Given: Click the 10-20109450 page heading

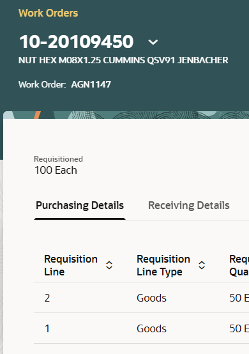Looking at the screenshot, I should pyautogui.click(x=76, y=42).
